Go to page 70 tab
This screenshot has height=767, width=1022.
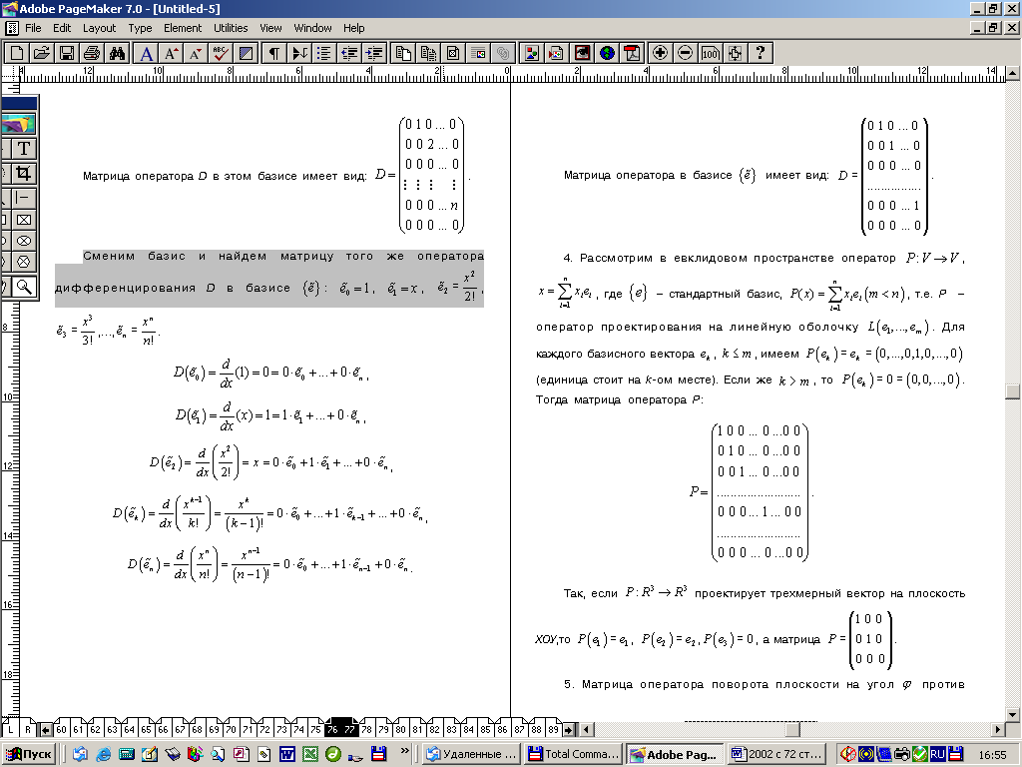click(x=232, y=729)
